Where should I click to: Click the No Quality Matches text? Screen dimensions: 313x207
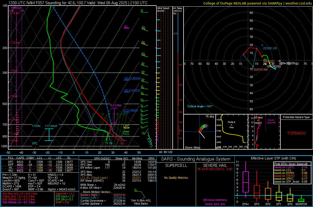pos(176,178)
